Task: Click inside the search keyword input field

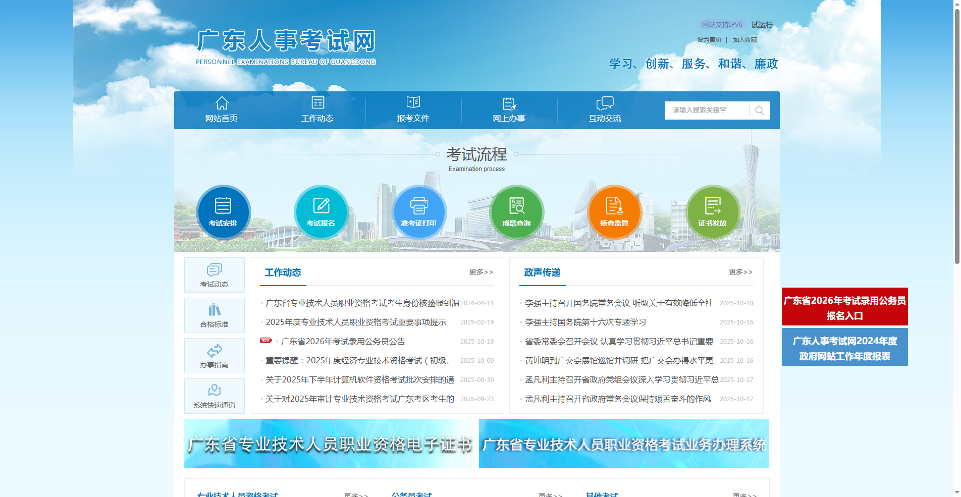Action: click(707, 110)
